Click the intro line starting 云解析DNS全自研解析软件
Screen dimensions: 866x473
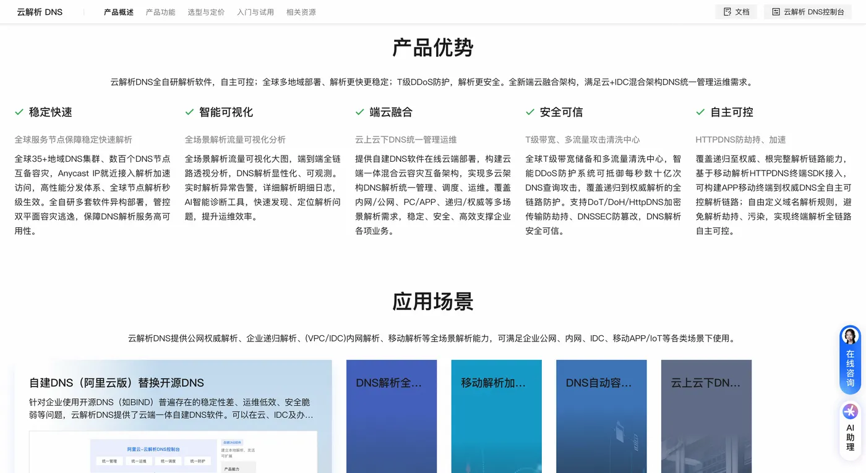coord(433,82)
